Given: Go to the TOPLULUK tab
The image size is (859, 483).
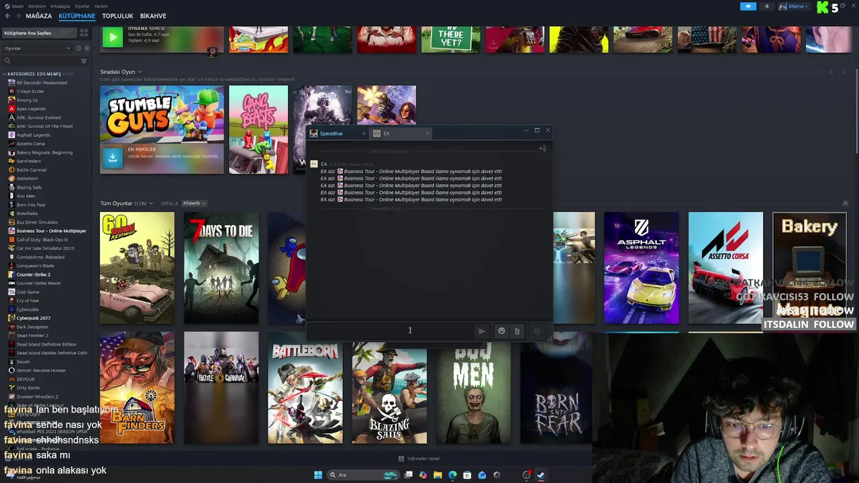Looking at the screenshot, I should 117,15.
